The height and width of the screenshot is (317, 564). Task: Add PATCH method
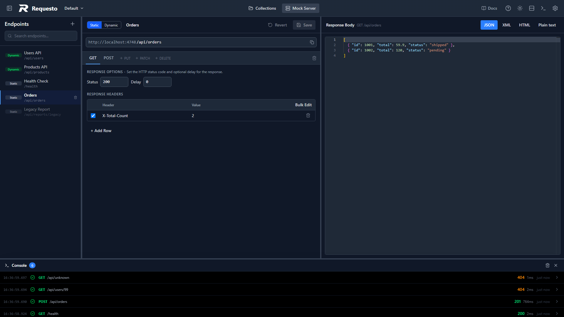click(143, 58)
